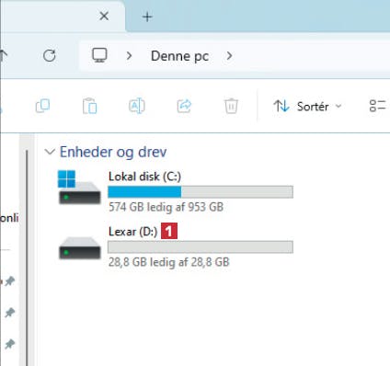Click the Lexar (D:) label

click(x=132, y=232)
